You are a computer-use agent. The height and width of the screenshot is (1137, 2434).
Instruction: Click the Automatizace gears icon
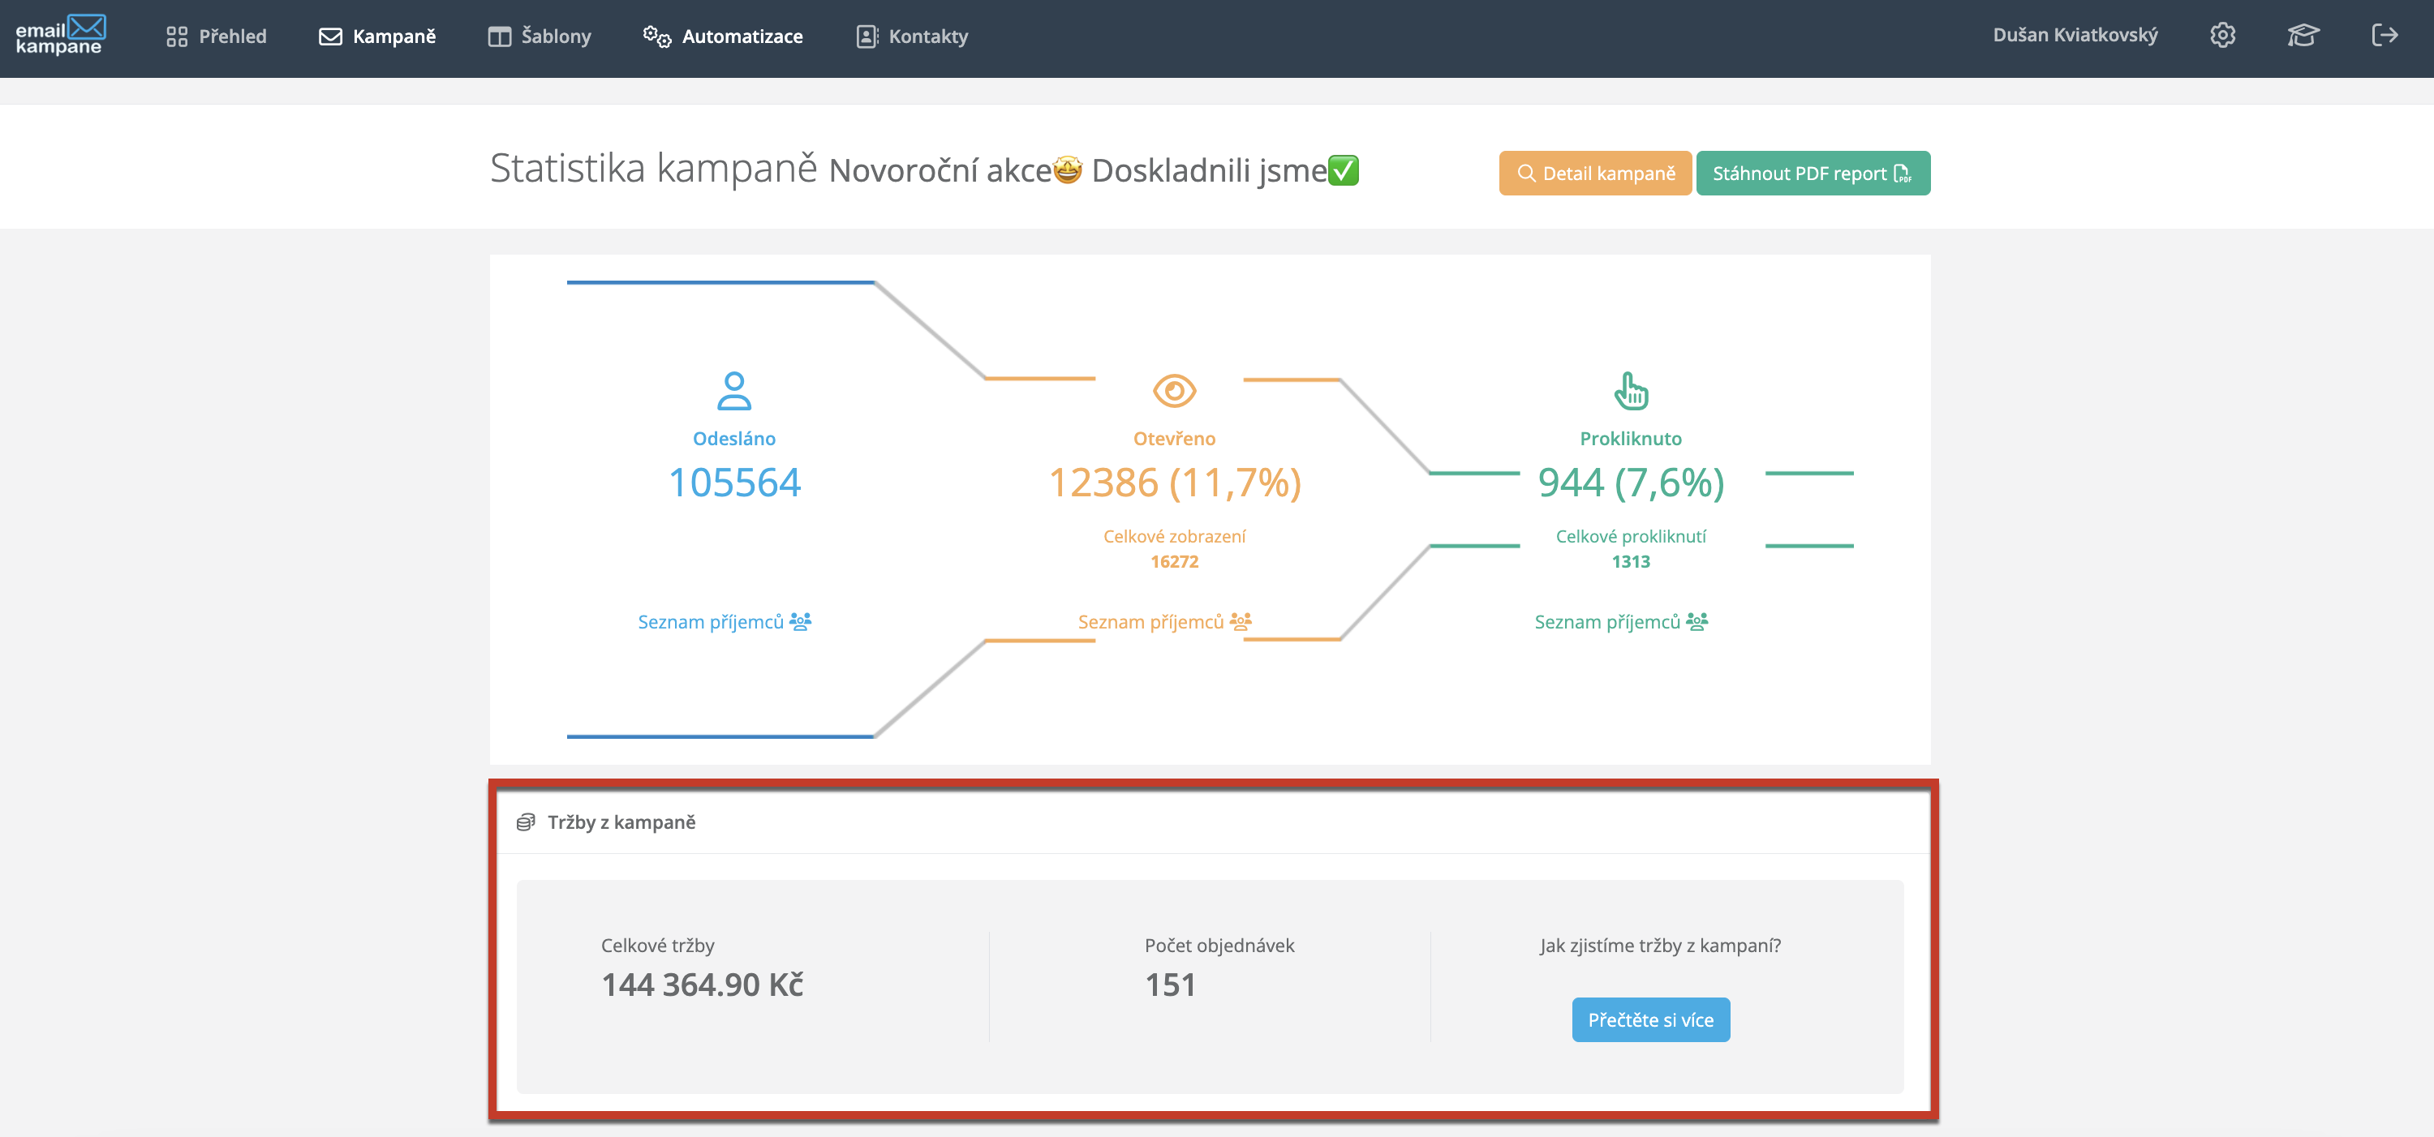point(656,36)
